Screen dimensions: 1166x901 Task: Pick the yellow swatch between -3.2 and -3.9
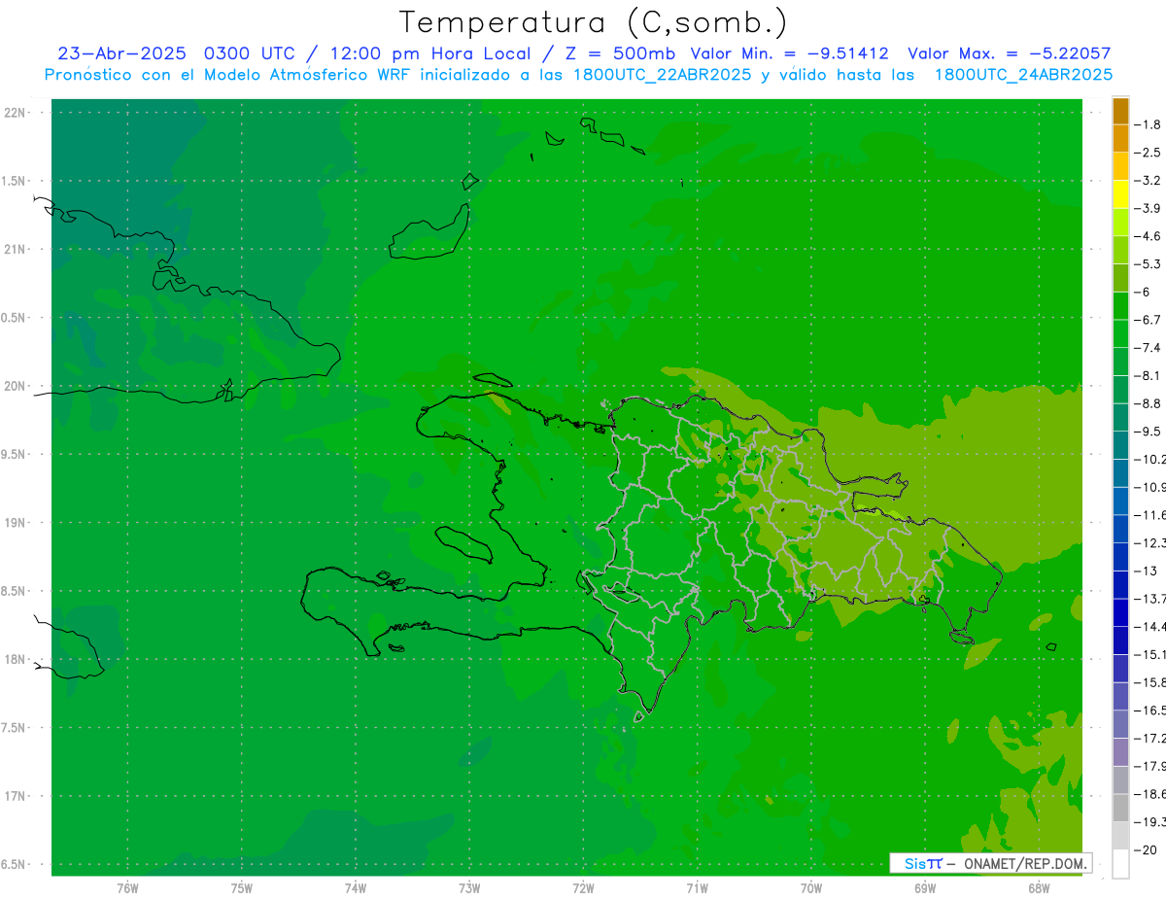1120,194
